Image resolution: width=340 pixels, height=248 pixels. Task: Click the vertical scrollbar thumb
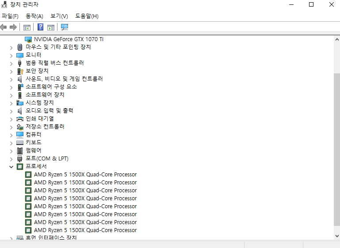(336, 150)
